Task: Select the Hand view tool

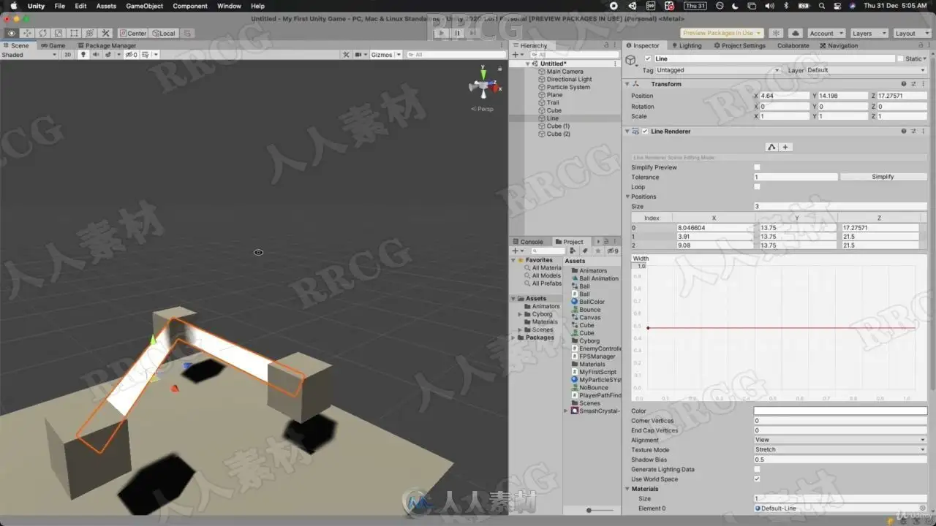Action: 12,33
